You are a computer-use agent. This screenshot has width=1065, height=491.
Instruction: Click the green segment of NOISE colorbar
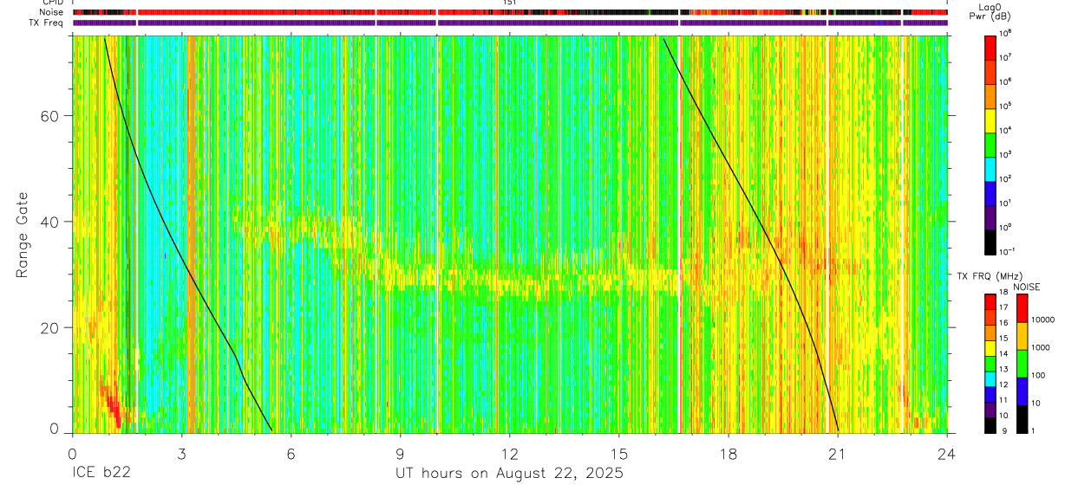[x=1022, y=364]
